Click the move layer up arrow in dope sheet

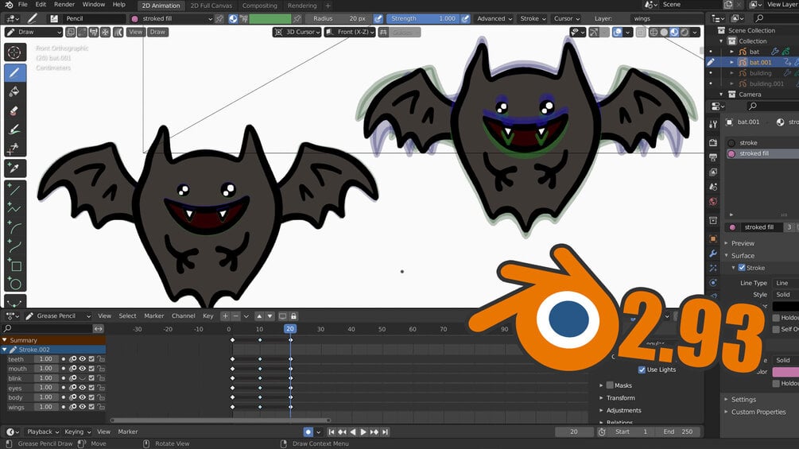(259, 316)
